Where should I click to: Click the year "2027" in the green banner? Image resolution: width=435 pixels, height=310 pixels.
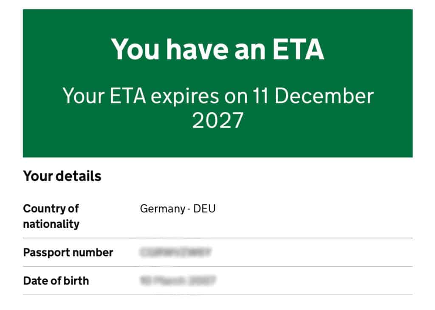[217, 120]
